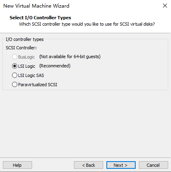Choose the Paravirtualized SCSI controller option

tap(14, 85)
